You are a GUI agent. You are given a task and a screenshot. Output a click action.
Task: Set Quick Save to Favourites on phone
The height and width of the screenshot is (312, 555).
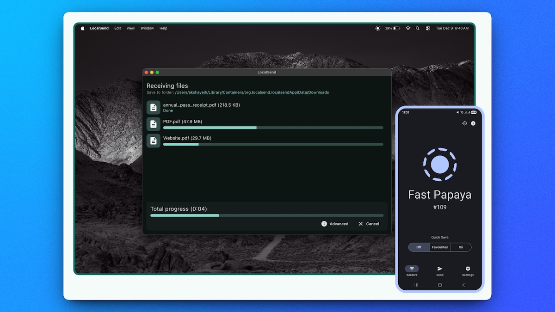click(440, 247)
